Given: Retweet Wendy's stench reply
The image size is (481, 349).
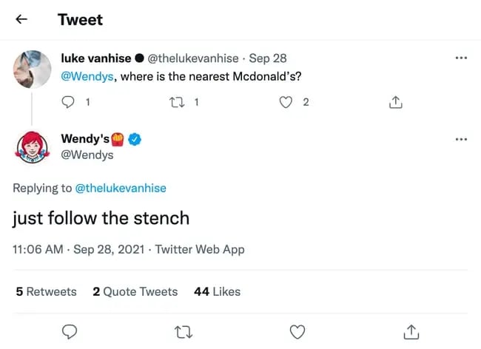Looking at the screenshot, I should [x=183, y=331].
